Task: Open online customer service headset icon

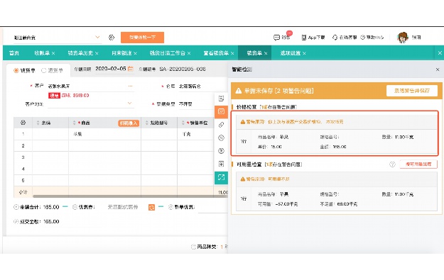Action: coord(335,38)
